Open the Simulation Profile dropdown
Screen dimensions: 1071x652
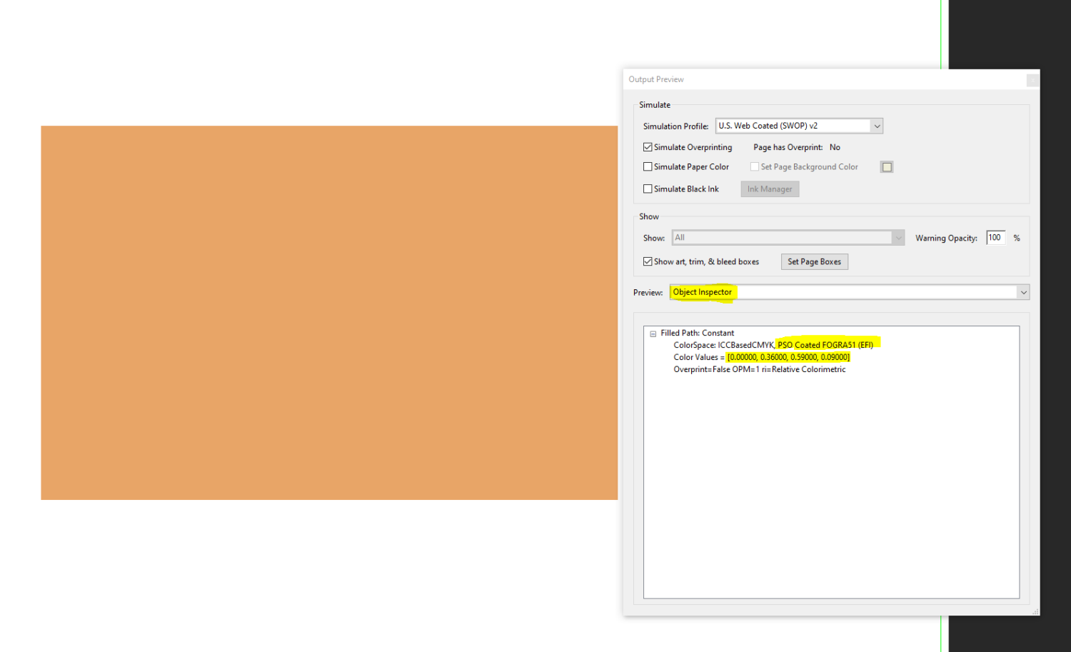tap(877, 126)
